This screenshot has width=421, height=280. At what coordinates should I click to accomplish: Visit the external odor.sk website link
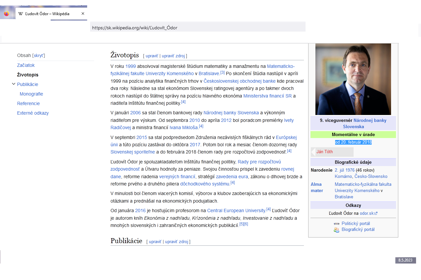coord(368,213)
